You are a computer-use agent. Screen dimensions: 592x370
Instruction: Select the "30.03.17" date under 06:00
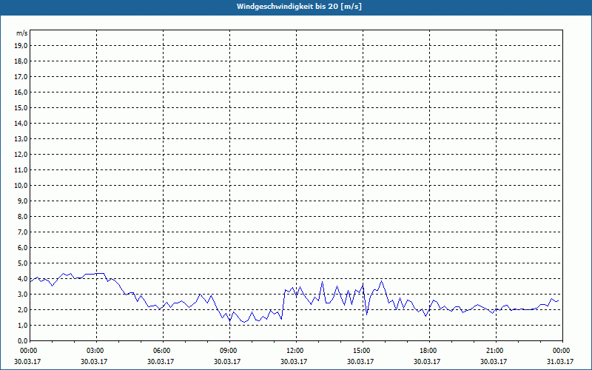click(x=161, y=361)
